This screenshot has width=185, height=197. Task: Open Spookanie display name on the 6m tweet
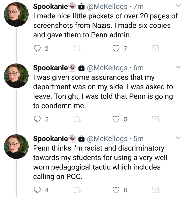pyautogui.click(x=51, y=68)
